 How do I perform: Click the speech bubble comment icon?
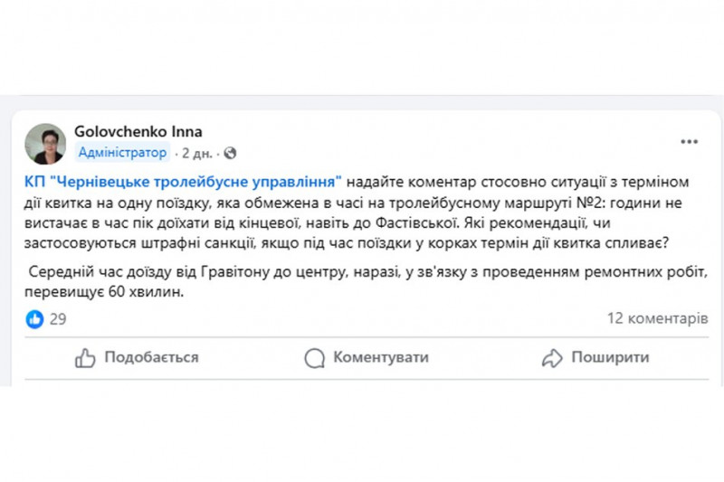314,358
